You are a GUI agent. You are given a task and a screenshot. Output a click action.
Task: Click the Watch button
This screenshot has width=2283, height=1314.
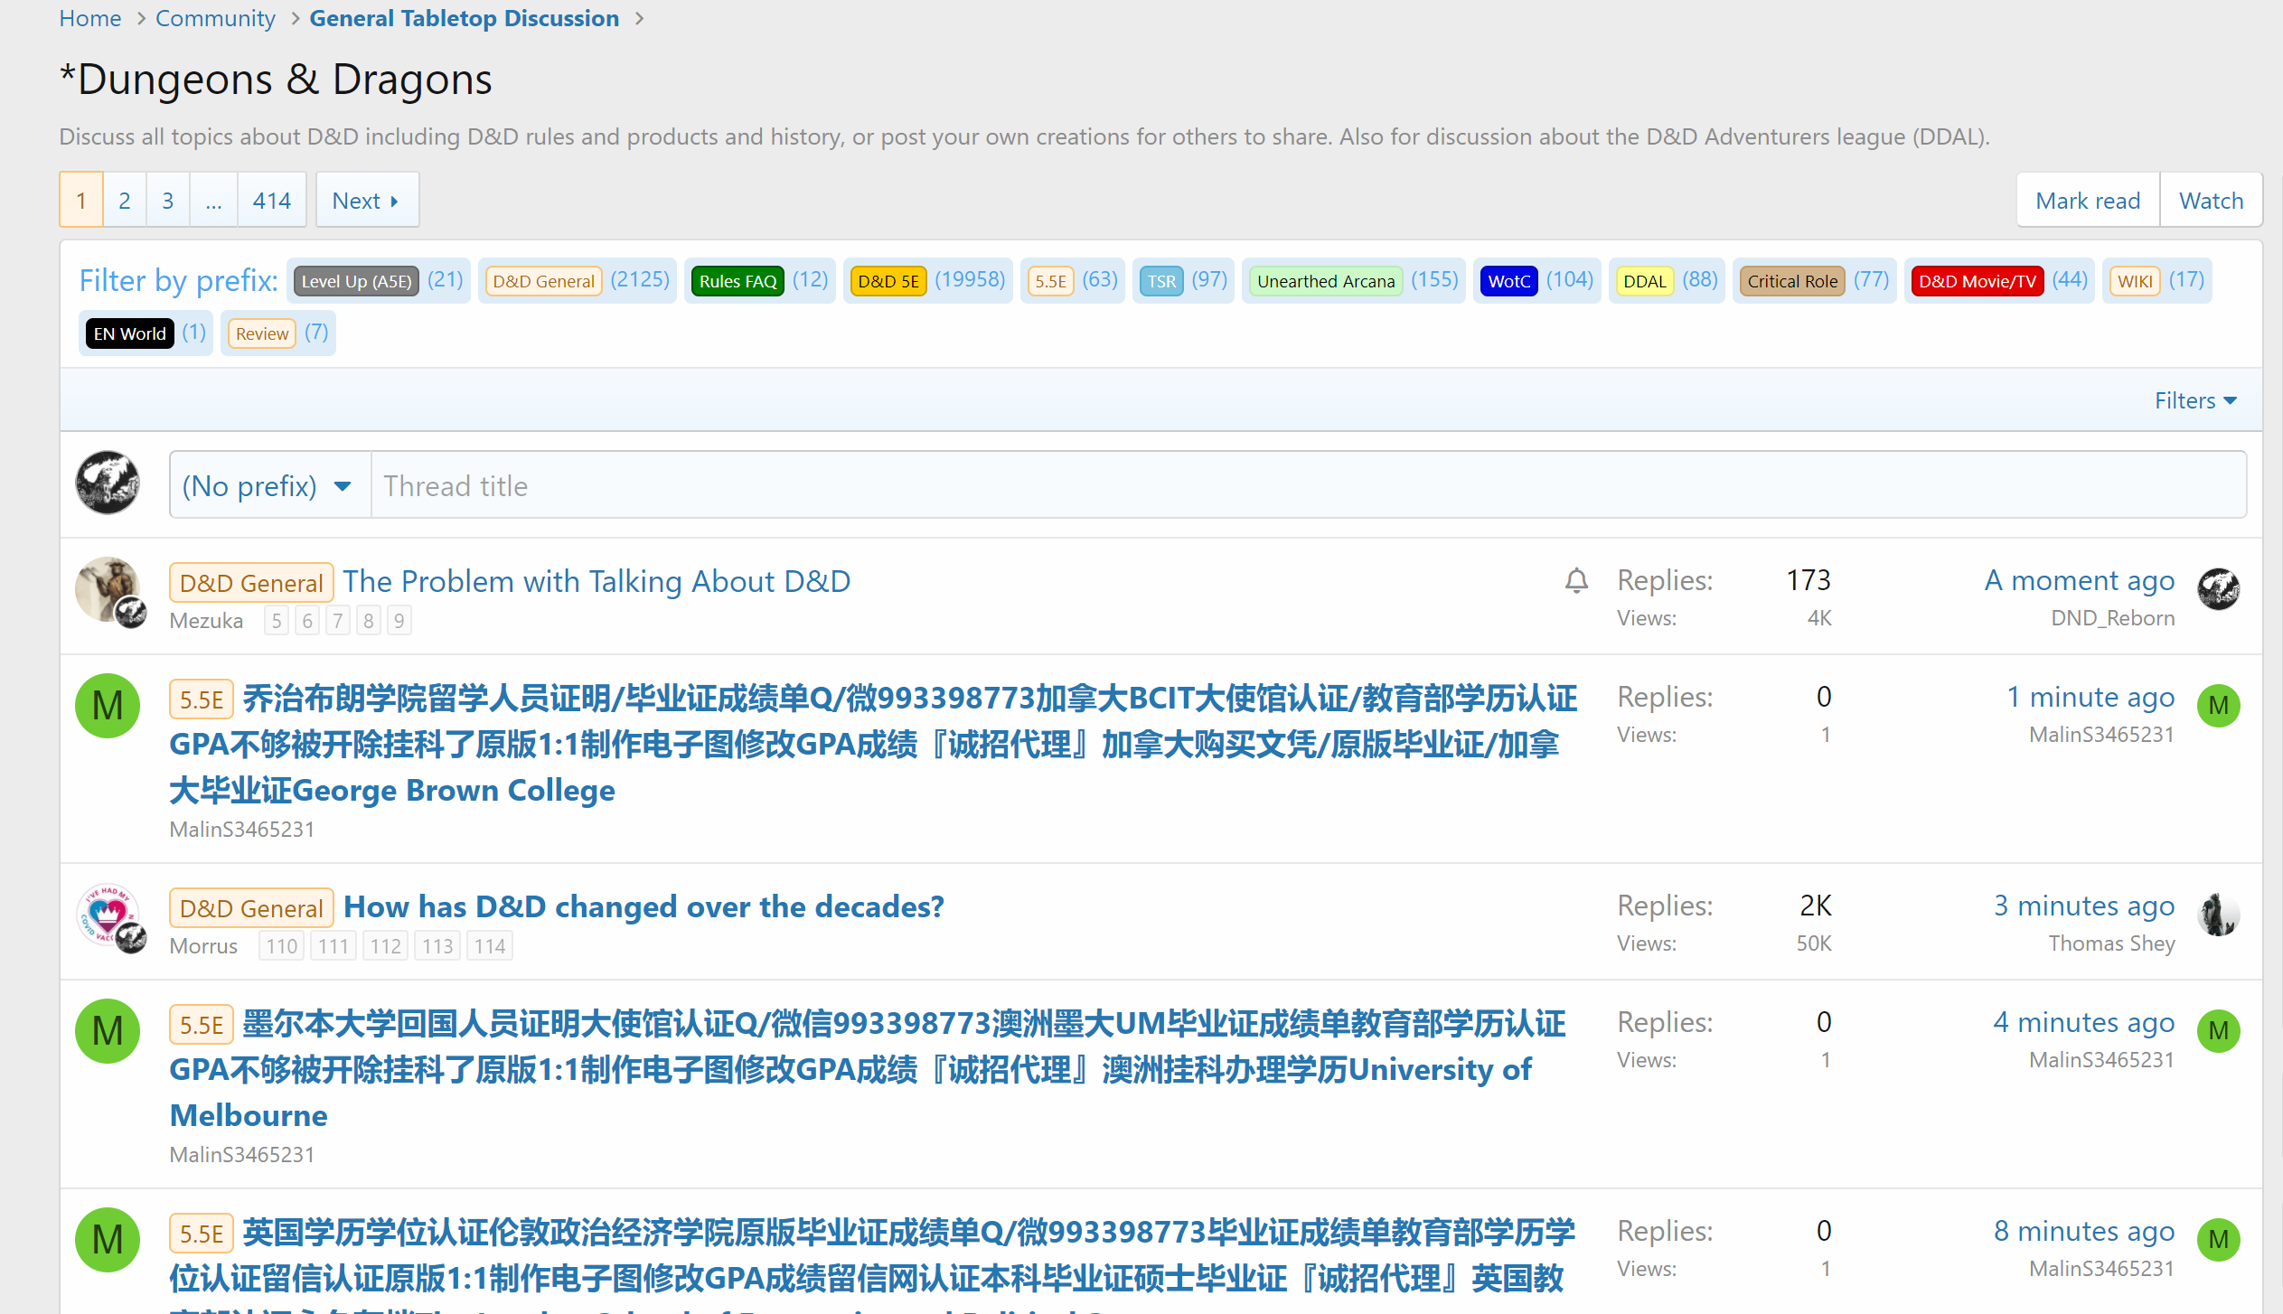point(2211,200)
